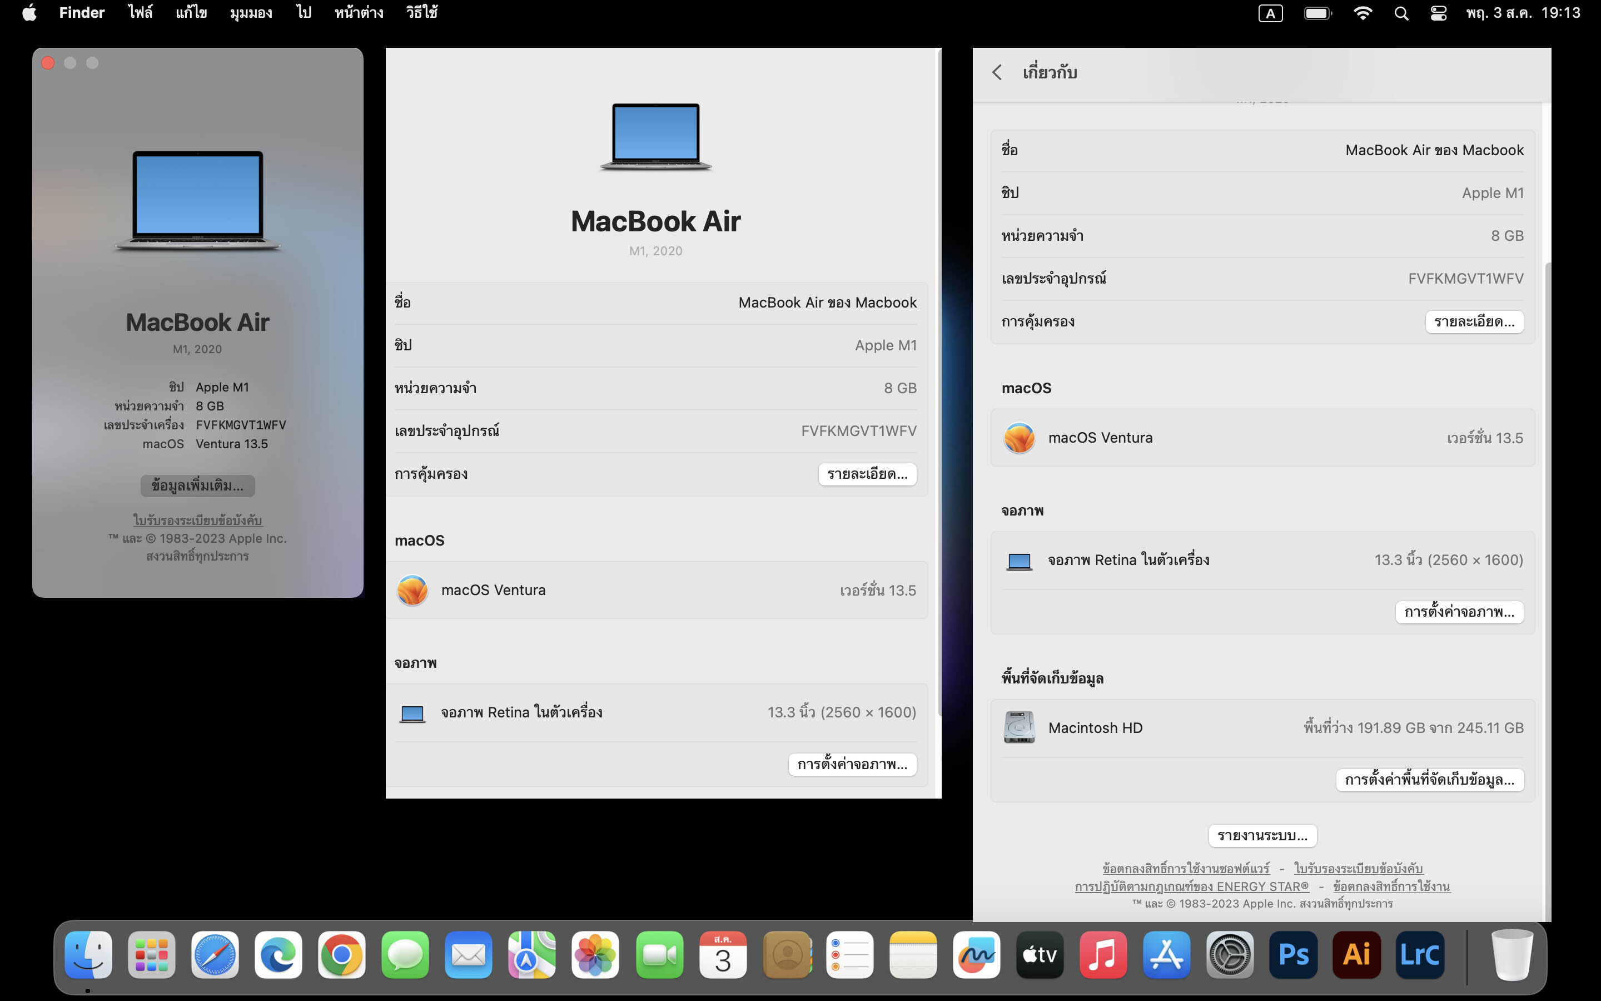Click Retina display icon in right panel
The height and width of the screenshot is (1001, 1601).
(x=1019, y=562)
